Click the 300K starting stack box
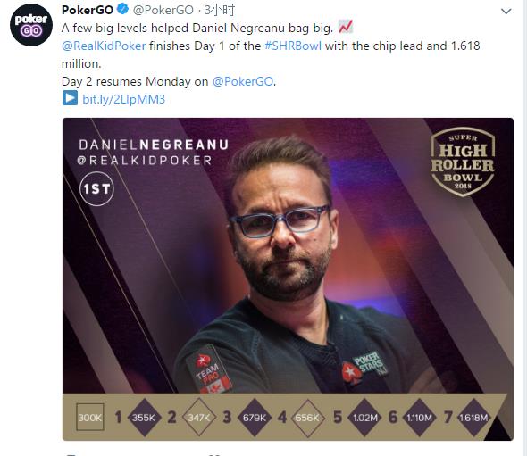This screenshot has height=456, width=527. point(89,417)
